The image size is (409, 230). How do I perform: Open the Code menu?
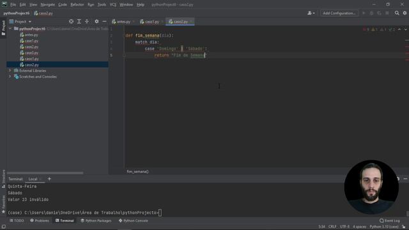pos(63,4)
